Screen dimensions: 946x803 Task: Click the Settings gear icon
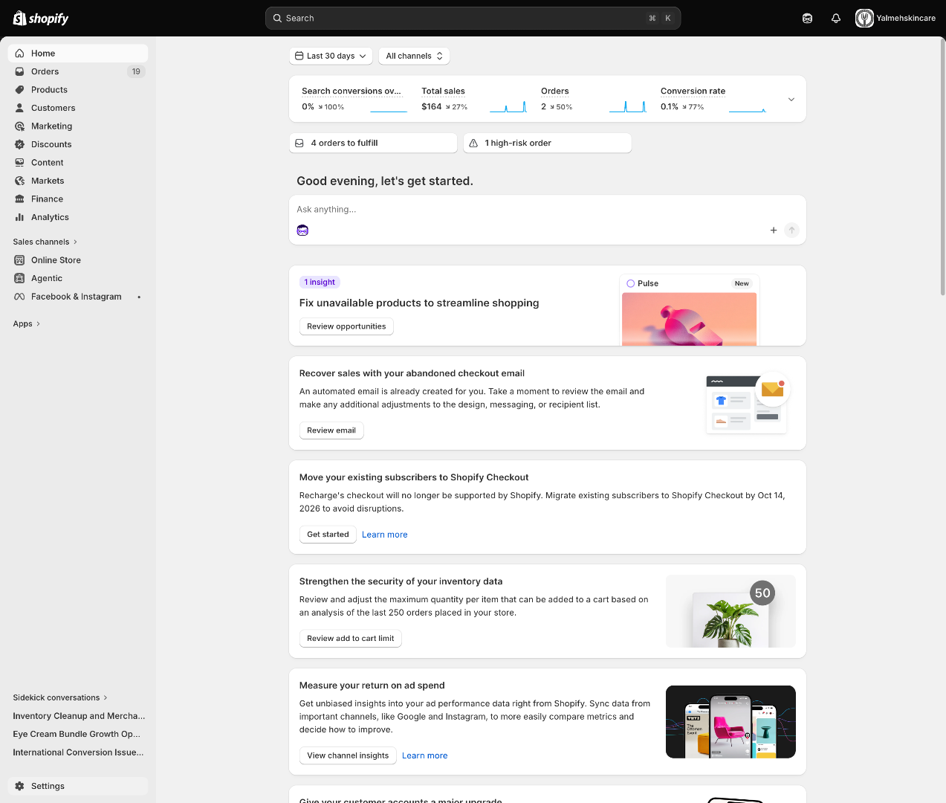pyautogui.click(x=20, y=786)
